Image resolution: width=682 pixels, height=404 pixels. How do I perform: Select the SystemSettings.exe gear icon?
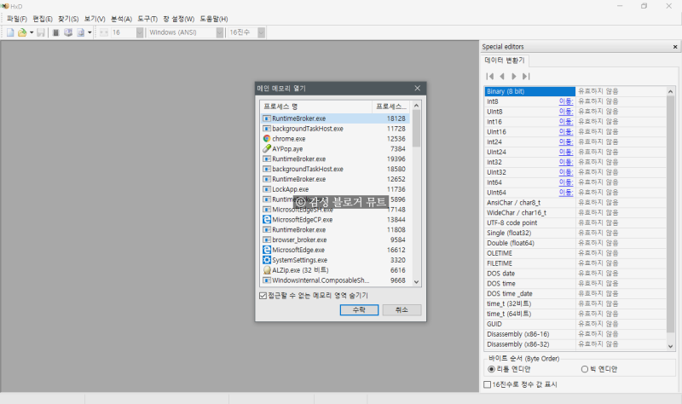[x=267, y=260]
